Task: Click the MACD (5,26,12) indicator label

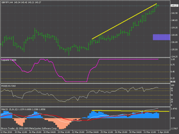Action: click(23, 109)
